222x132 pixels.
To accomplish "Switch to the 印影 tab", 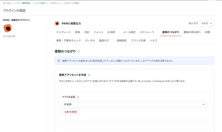I will 87,32.
